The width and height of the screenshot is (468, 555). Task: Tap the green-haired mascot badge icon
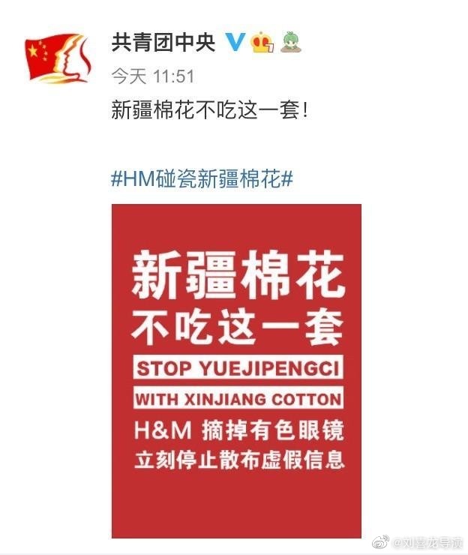291,42
